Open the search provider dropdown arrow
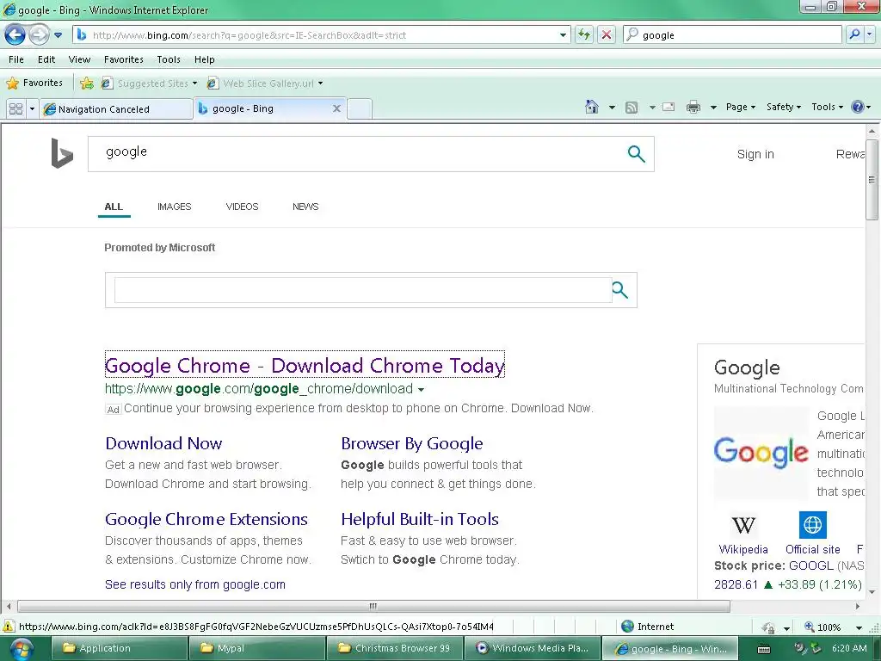881x661 pixels. pyautogui.click(x=870, y=34)
